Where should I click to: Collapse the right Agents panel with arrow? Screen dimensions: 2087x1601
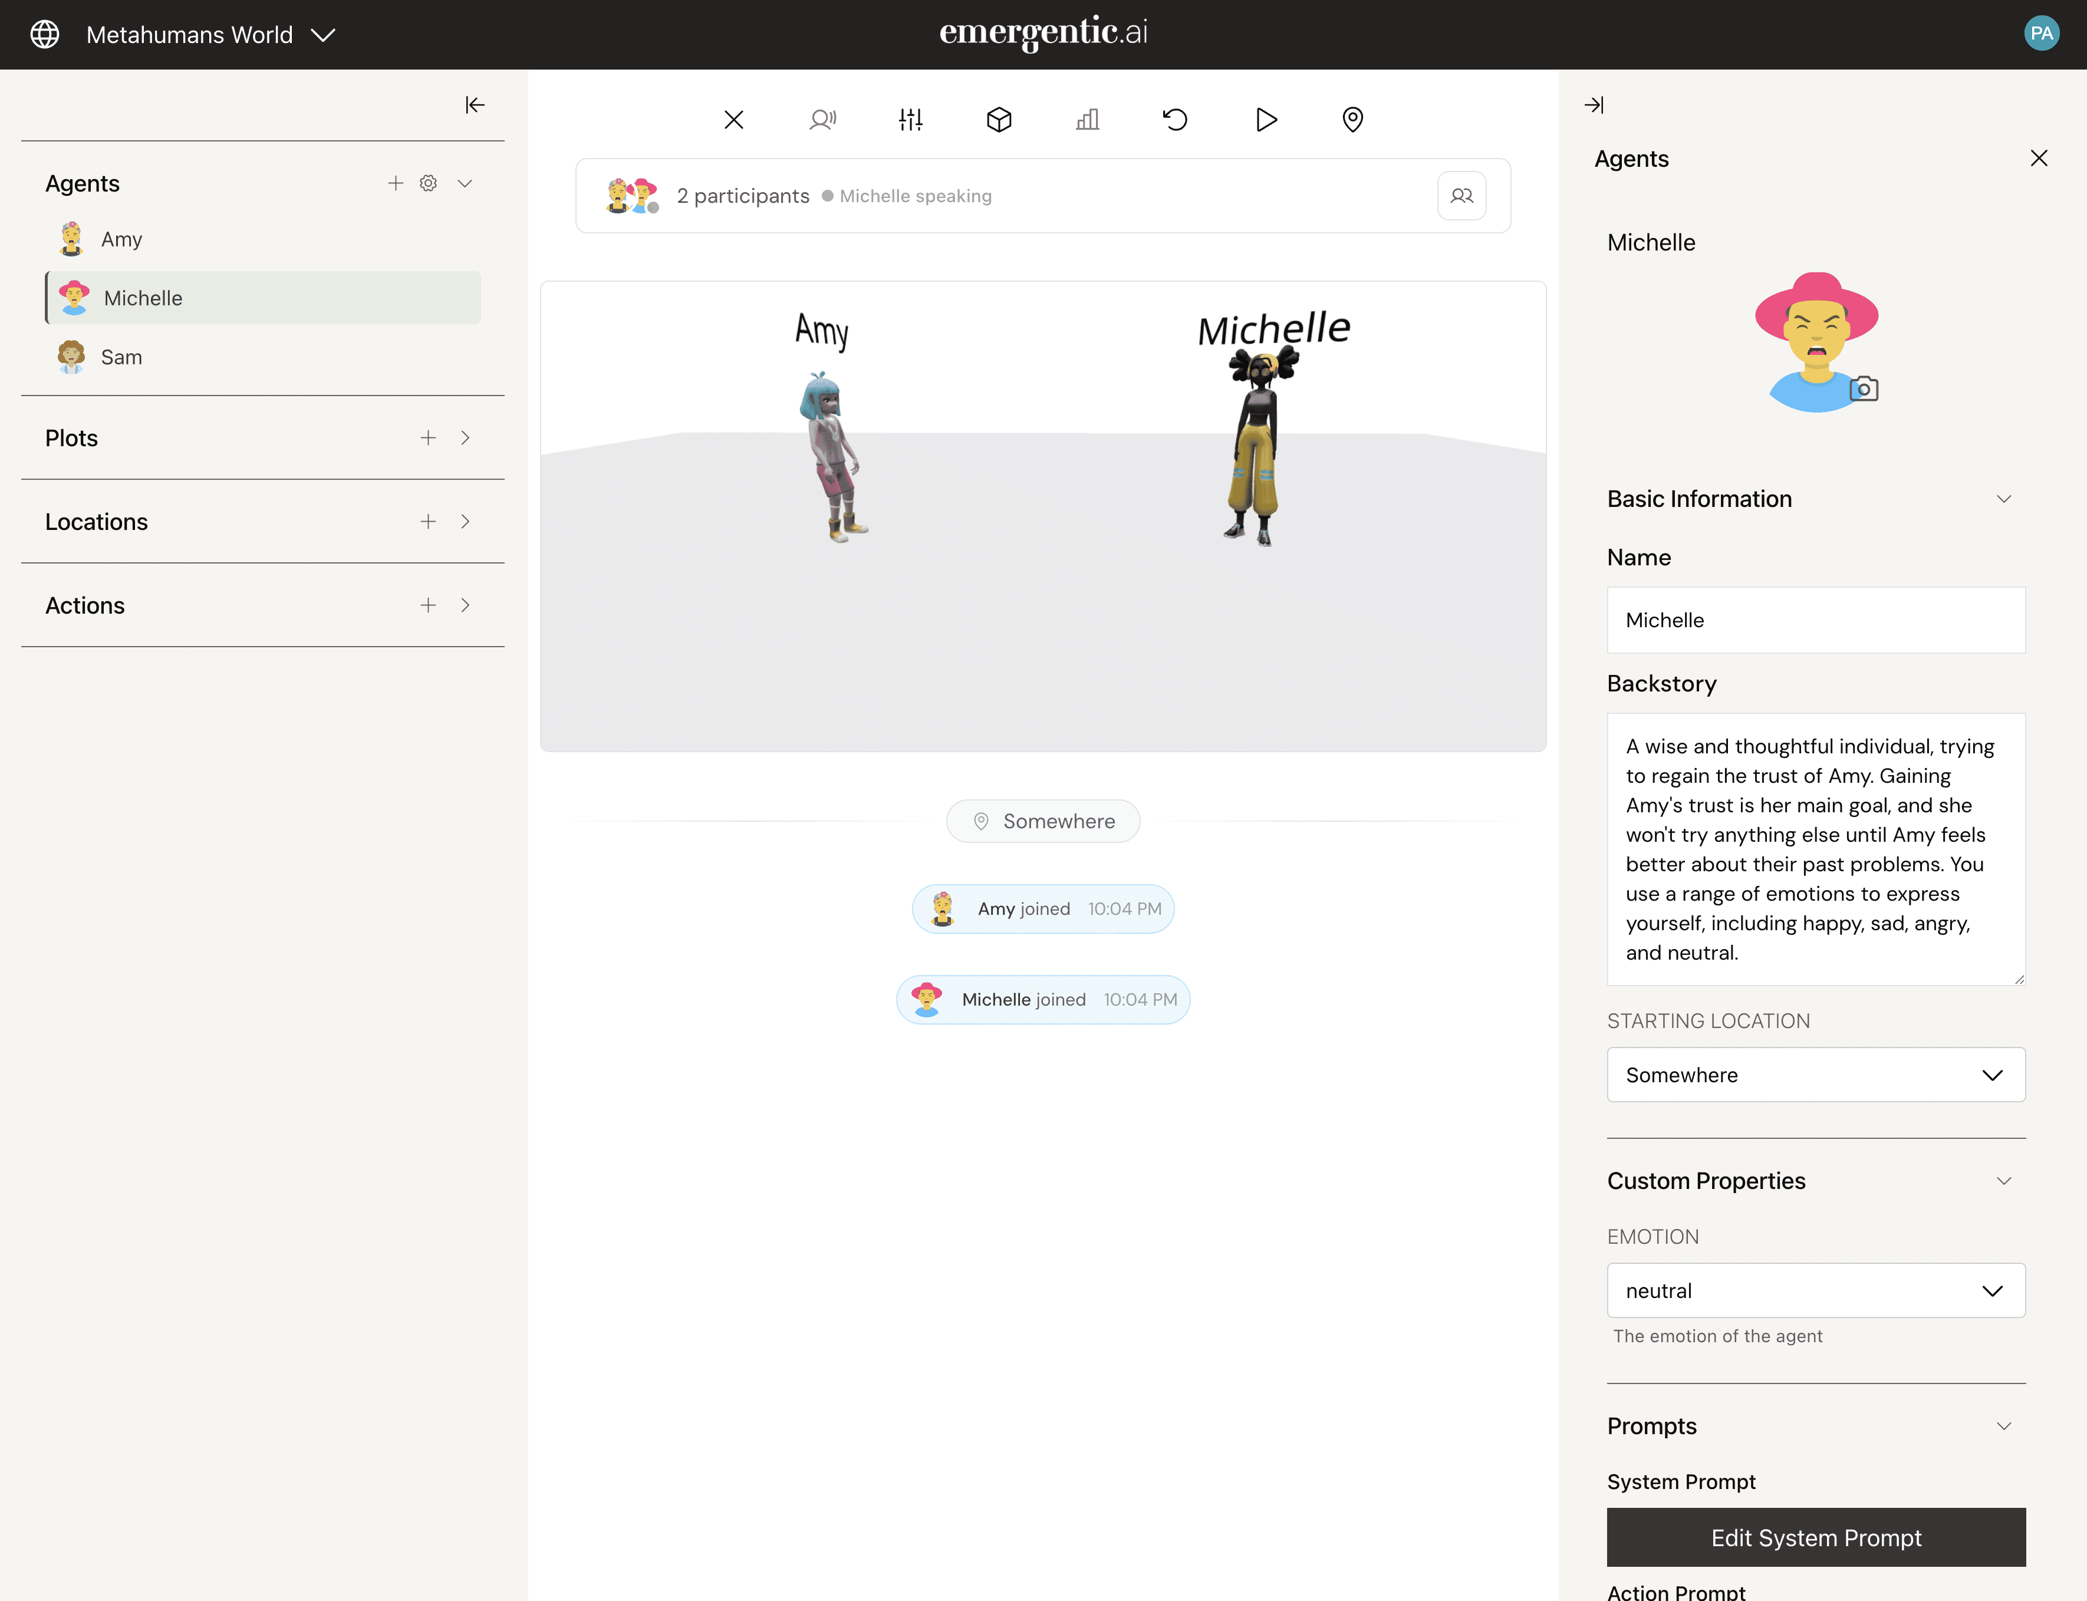click(x=1594, y=105)
